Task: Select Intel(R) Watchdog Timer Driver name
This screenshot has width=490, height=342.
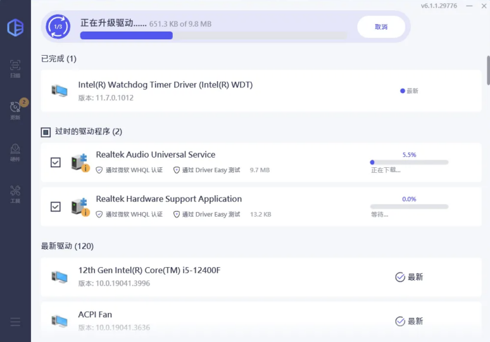Action: [165, 85]
